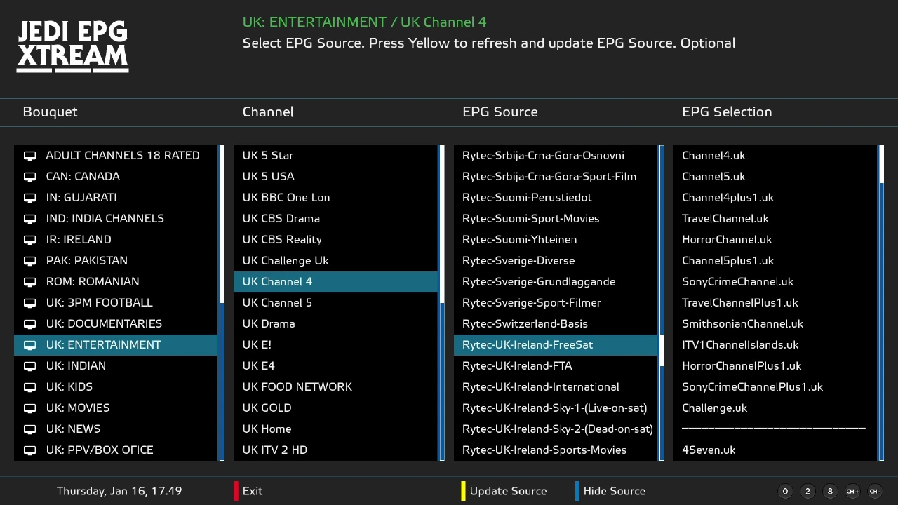Click the TV icon beside UK: DOCUMENTARIES
898x505 pixels.
29,324
